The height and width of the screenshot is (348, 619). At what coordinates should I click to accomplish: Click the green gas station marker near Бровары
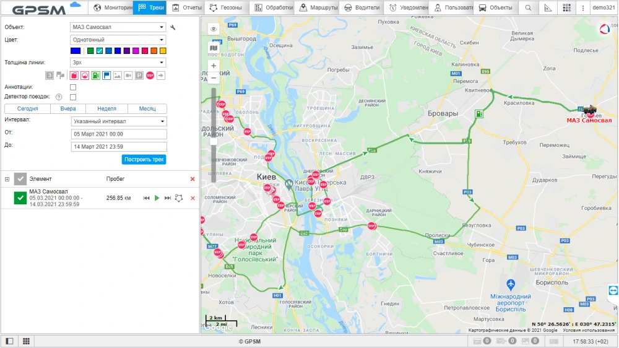479,114
